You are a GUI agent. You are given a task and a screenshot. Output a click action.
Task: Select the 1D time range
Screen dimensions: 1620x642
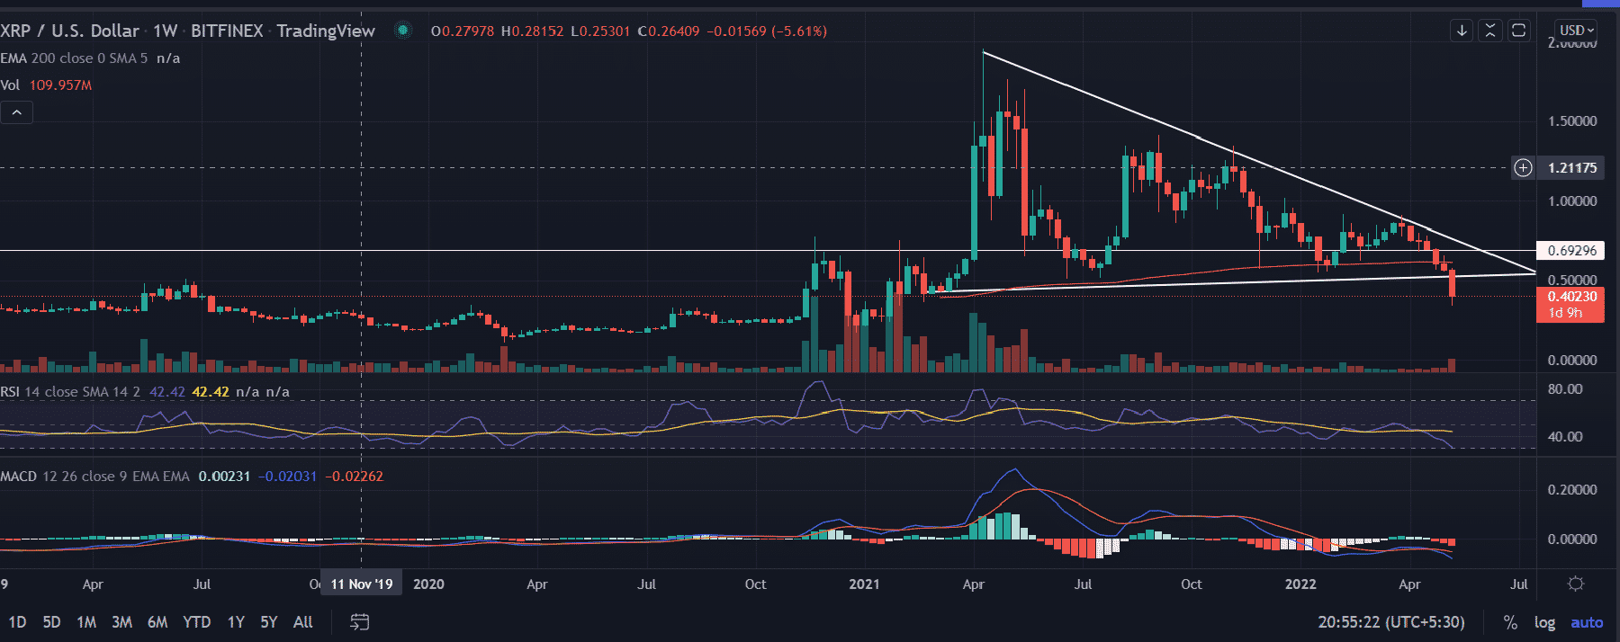(x=17, y=622)
